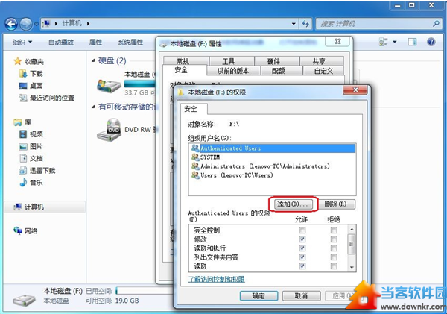The height and width of the screenshot is (314, 447).
Task: Uncheck 允许 for 读取 permission
Action: click(302, 266)
